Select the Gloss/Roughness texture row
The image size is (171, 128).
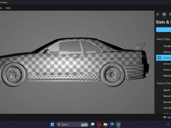164,108
